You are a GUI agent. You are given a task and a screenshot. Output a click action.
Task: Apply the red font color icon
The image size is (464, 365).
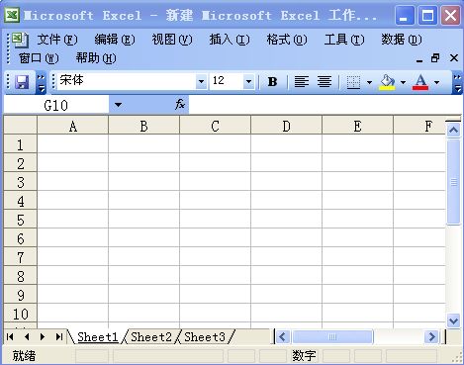coord(420,82)
